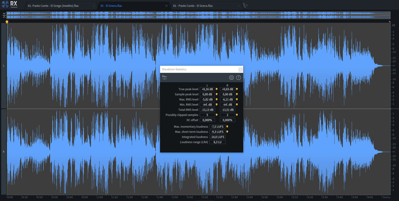The image size is (399, 201).
Task: Click the left true peak value '+0,16 dB'
Action: (x=207, y=89)
